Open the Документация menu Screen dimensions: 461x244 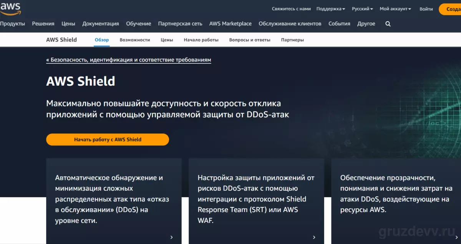click(x=101, y=24)
